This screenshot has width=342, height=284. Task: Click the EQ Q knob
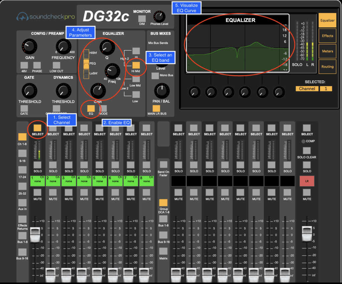click(107, 47)
